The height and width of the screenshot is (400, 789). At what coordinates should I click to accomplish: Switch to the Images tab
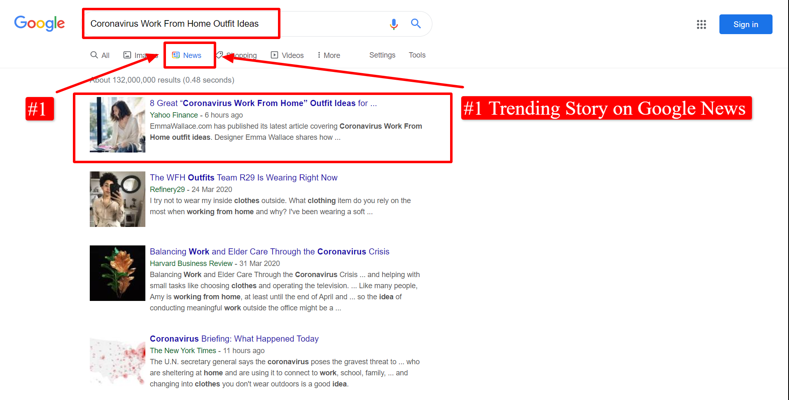(140, 55)
